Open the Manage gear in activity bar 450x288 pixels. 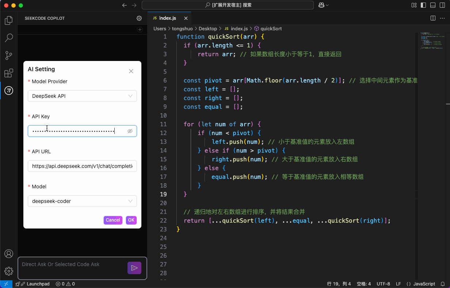[9, 271]
